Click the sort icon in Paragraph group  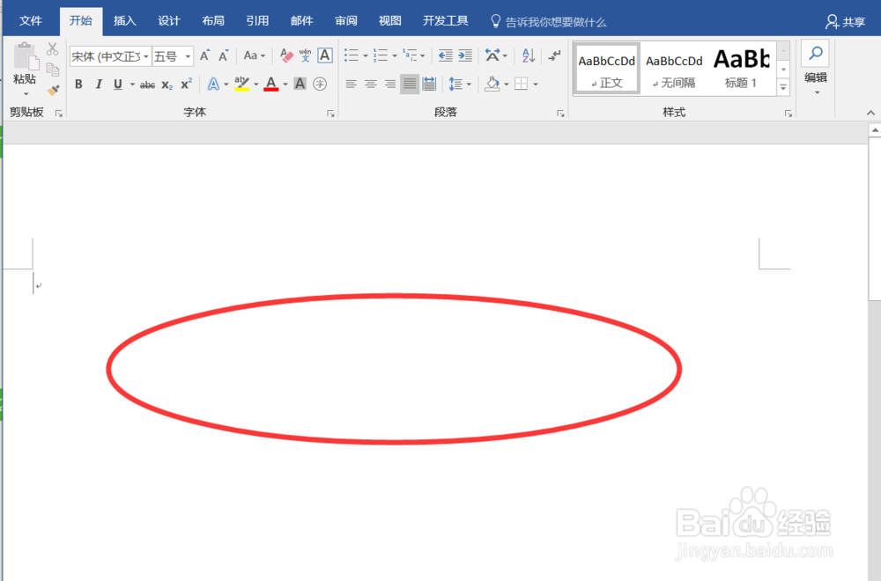pyautogui.click(x=528, y=55)
